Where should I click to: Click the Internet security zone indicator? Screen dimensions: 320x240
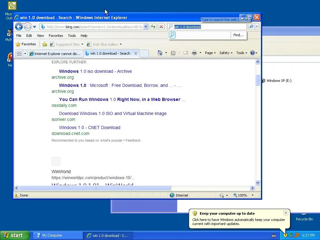coord(179,195)
